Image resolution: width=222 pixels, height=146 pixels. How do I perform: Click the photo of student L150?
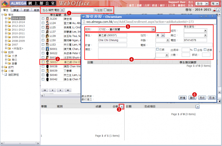click(47, 40)
